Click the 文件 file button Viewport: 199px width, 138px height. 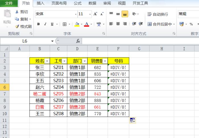[9, 3]
